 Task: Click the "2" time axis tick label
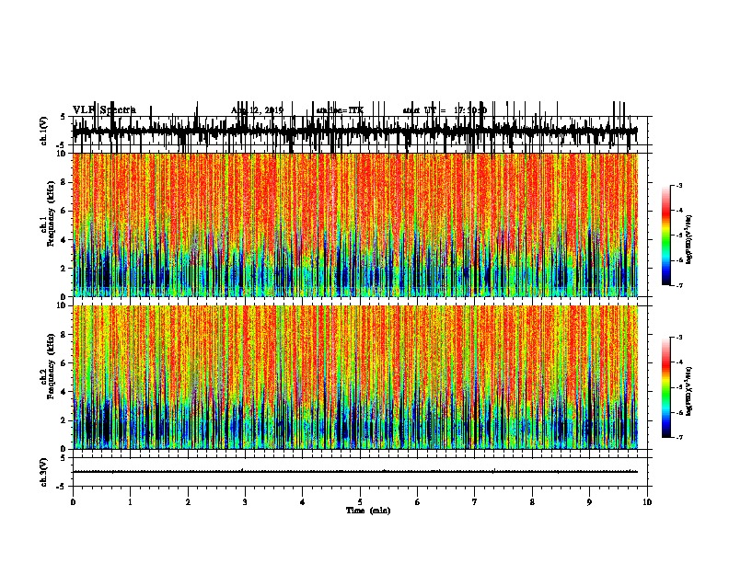click(x=188, y=502)
